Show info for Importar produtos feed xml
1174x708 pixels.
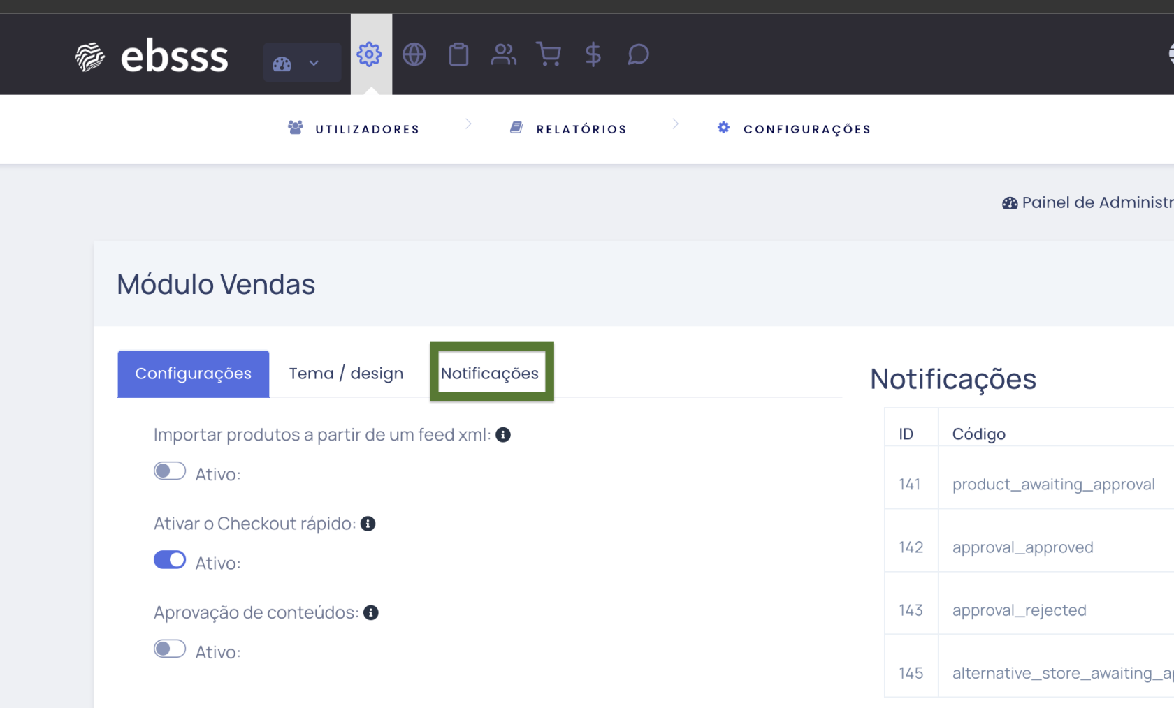pos(503,435)
